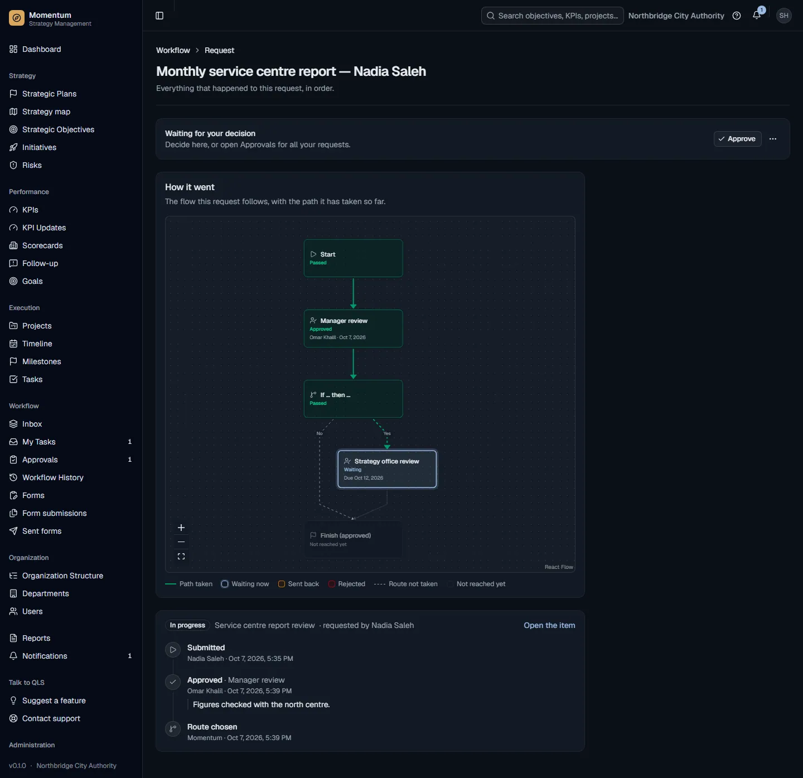Click the Momentum logo icon
The width and height of the screenshot is (803, 778).
point(17,18)
